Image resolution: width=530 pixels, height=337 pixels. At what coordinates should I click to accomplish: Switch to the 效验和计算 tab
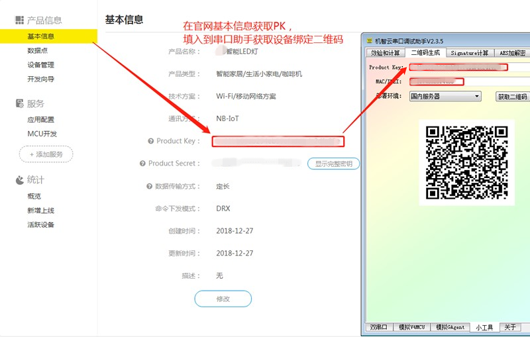386,53
